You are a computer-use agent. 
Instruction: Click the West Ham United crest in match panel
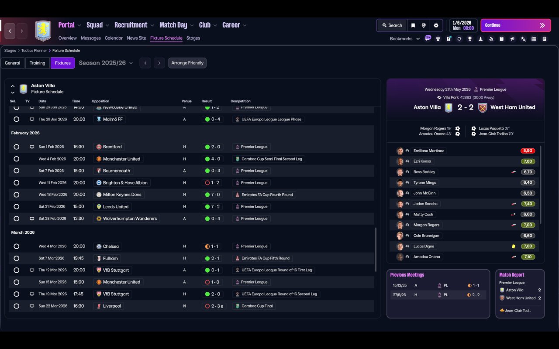[x=483, y=107]
